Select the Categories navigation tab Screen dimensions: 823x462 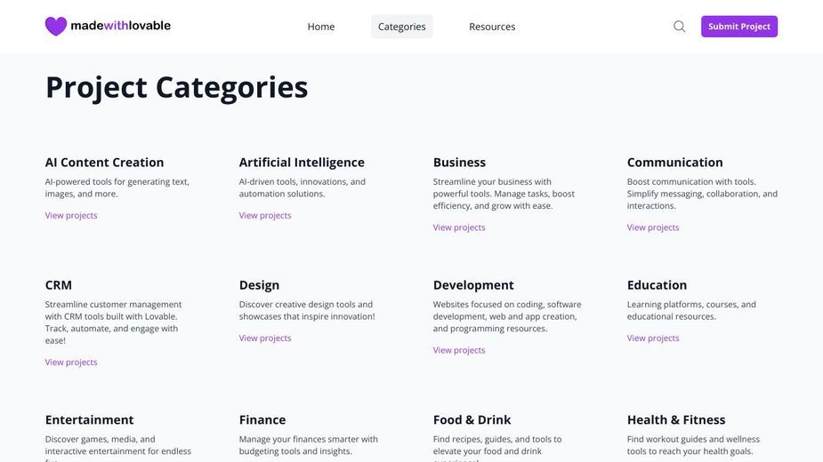(401, 27)
